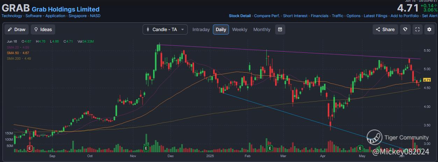Click the 150M volume axis label

coord(9,133)
